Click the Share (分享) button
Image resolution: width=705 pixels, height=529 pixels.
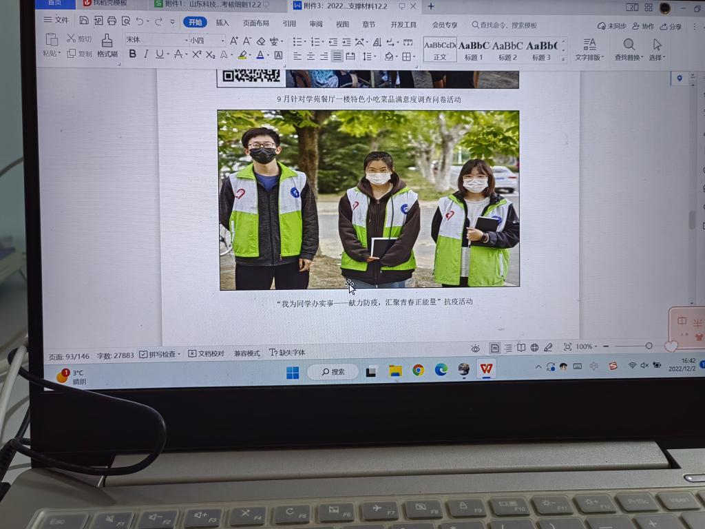click(671, 26)
